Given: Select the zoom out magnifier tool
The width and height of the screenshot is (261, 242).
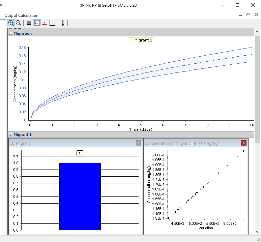Looking at the screenshot, I should tap(19, 23).
